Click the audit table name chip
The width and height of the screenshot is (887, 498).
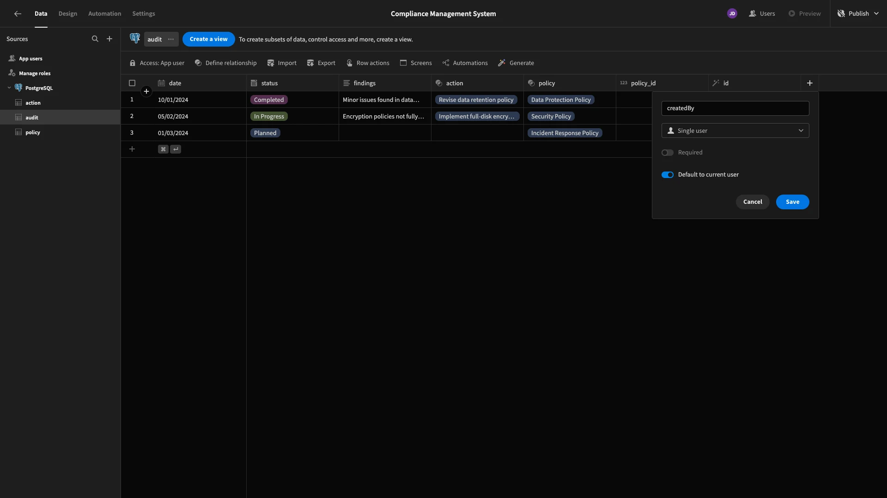coord(161,39)
